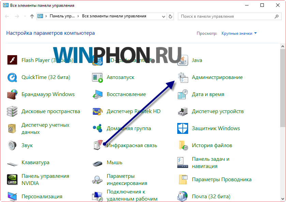The width and height of the screenshot is (286, 202).
Task: Select Все элементы панели управления breadcrumb segment
Action: 114,16
